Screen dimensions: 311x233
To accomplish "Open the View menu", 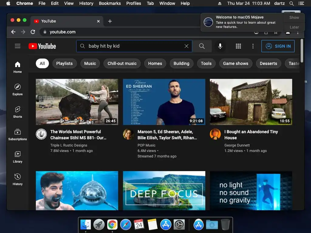I will click(x=69, y=3).
